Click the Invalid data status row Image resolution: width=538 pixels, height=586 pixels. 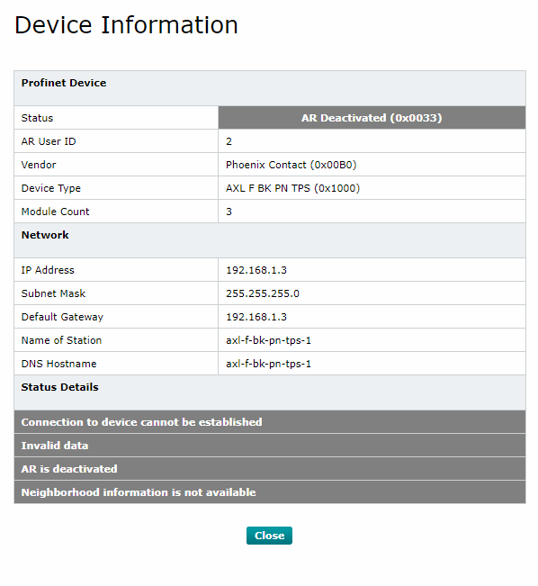270,446
